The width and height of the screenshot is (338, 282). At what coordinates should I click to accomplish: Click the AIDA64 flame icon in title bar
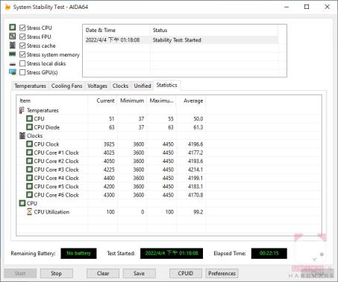click(x=7, y=7)
